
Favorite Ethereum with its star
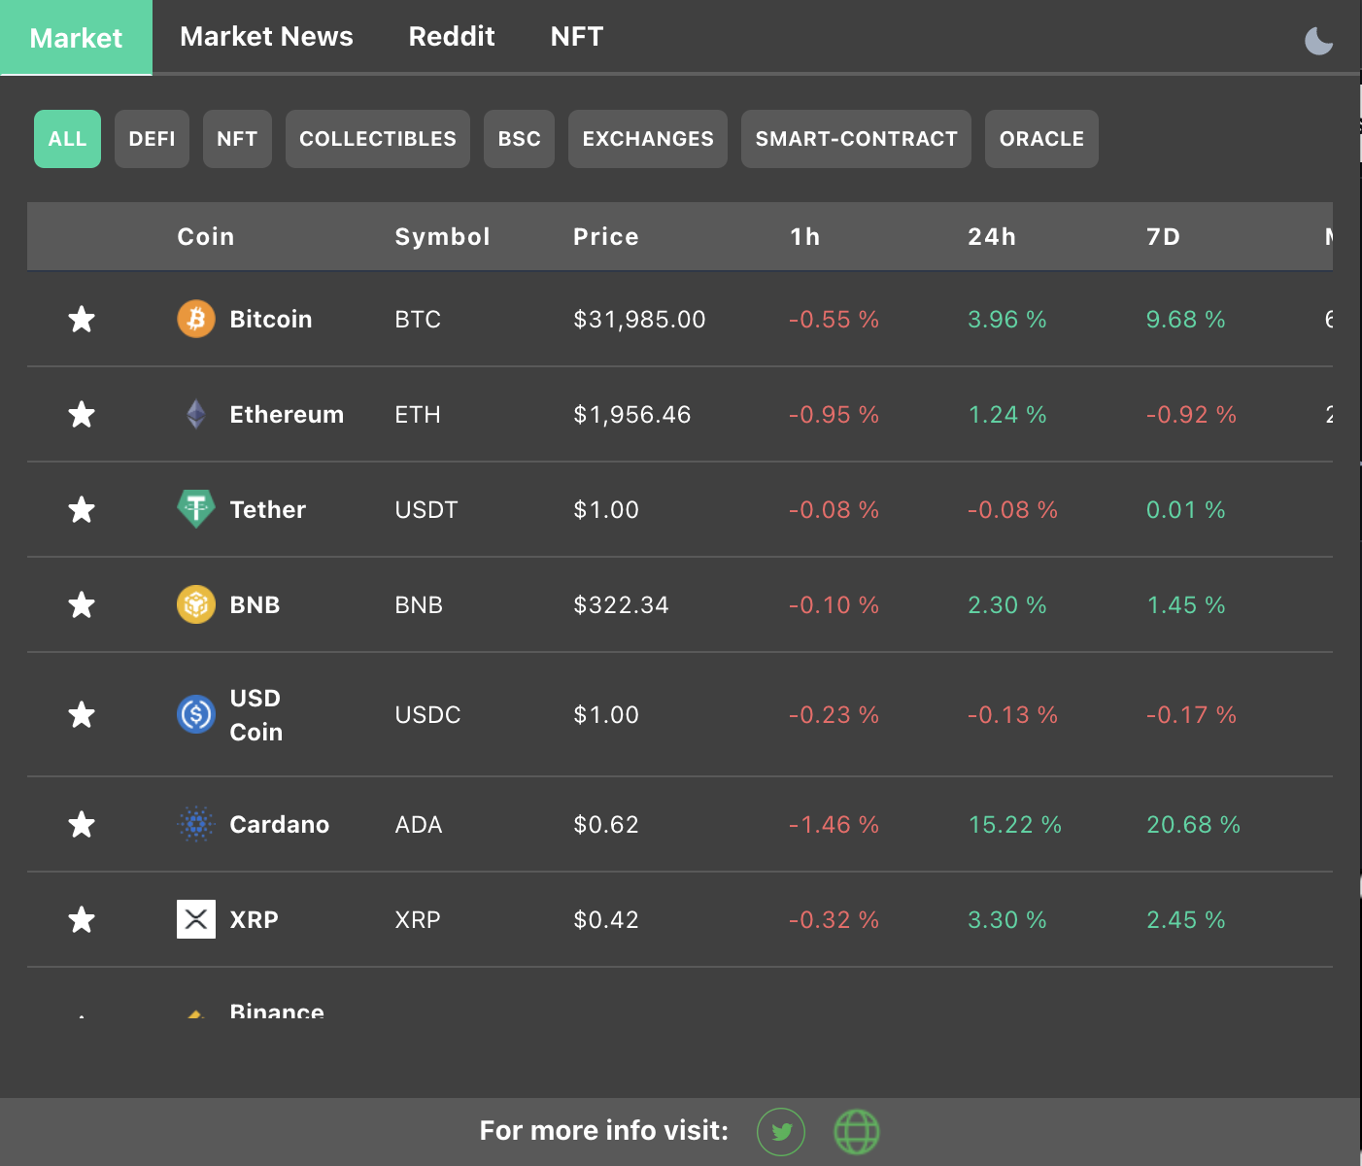click(82, 414)
